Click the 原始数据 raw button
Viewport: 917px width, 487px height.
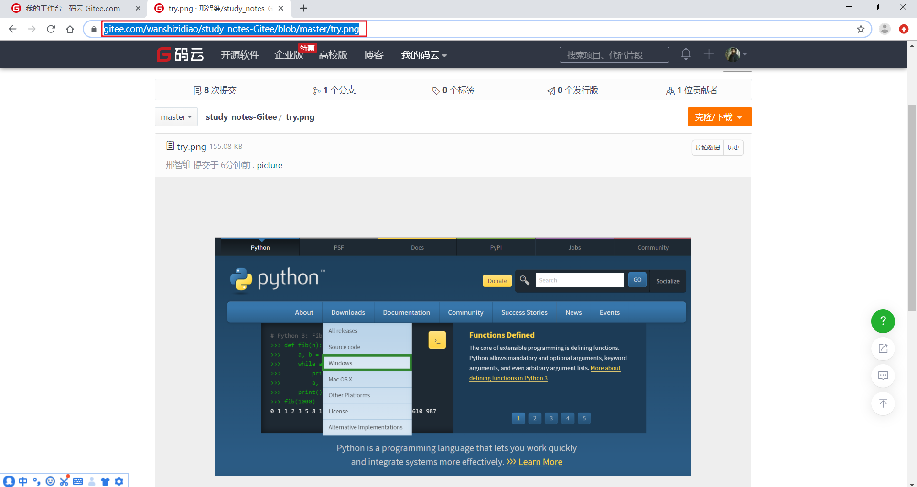[x=708, y=148]
